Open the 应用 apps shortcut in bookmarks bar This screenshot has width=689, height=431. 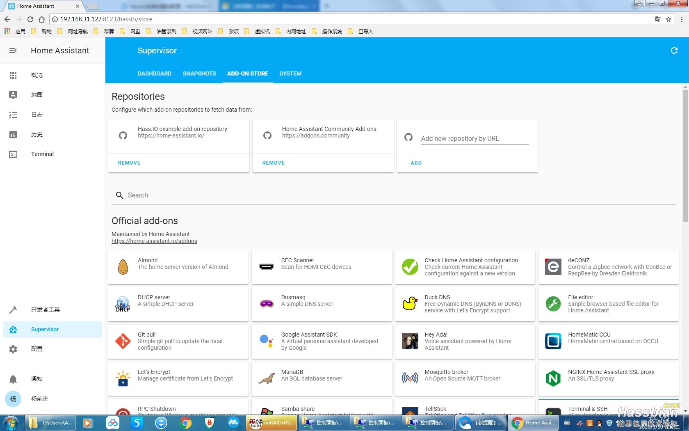tap(15, 31)
